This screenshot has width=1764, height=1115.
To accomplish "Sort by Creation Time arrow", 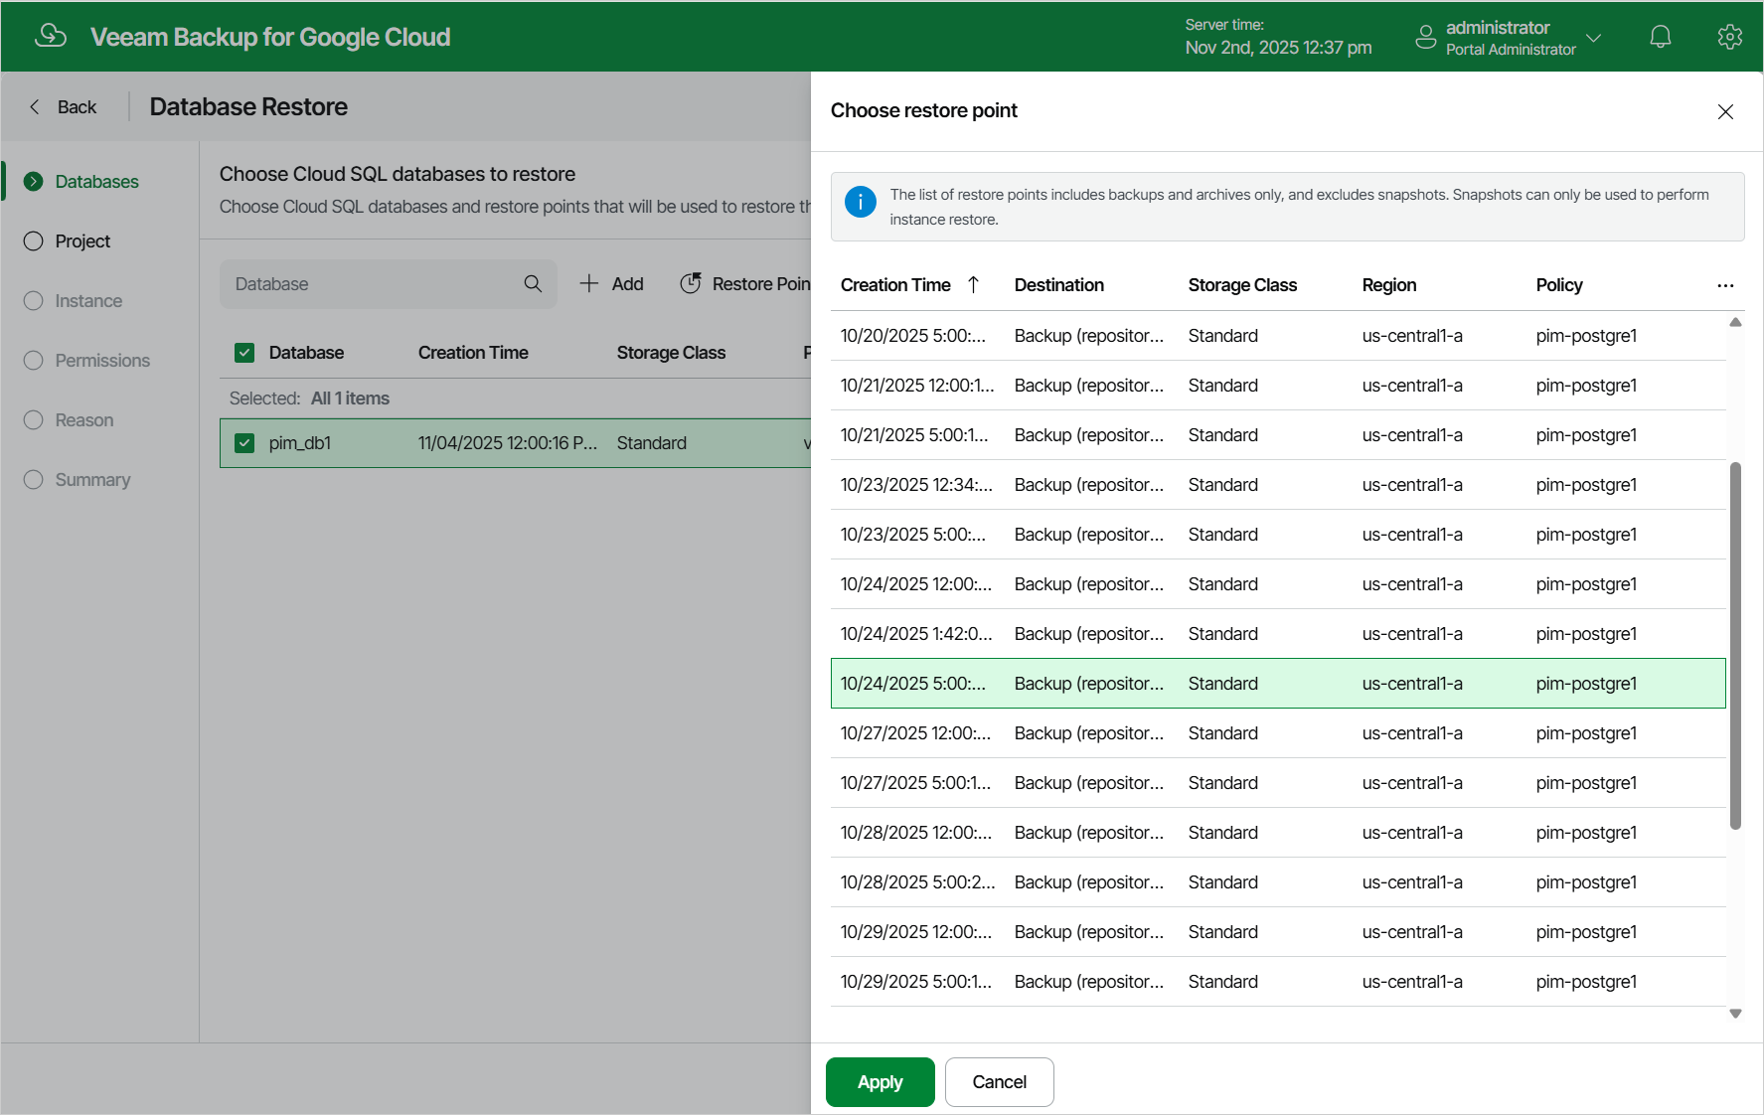I will click(x=974, y=285).
